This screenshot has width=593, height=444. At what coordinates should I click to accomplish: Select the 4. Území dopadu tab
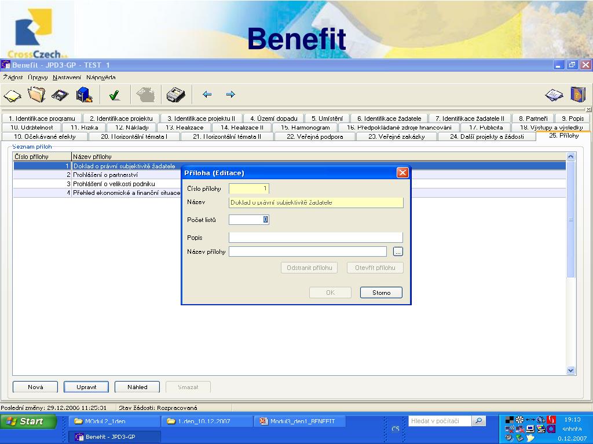[274, 119]
